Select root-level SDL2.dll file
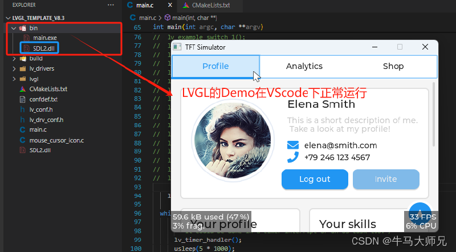 (40, 150)
